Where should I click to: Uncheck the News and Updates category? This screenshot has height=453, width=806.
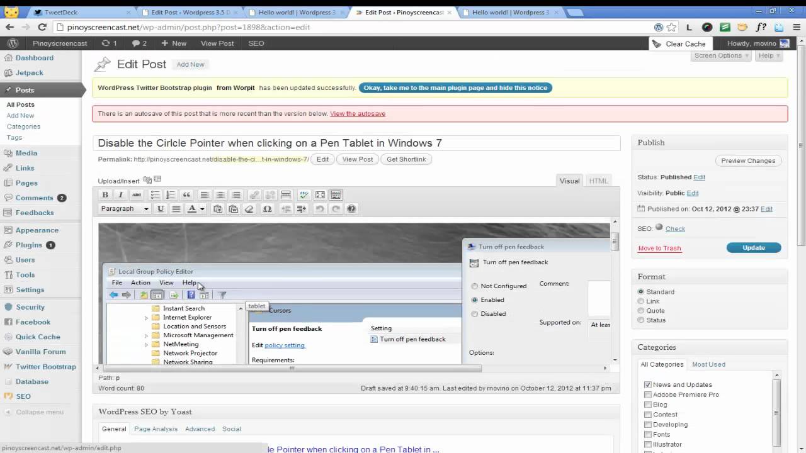648,384
